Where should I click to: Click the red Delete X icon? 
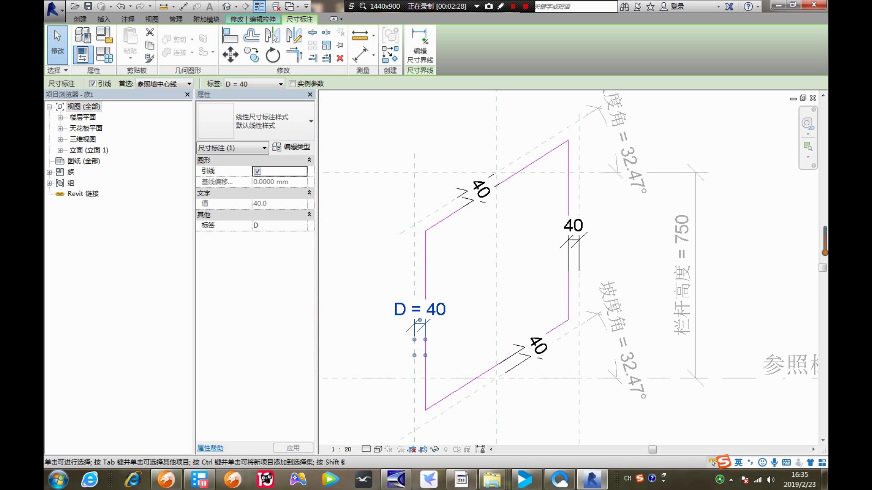pyautogui.click(x=340, y=58)
